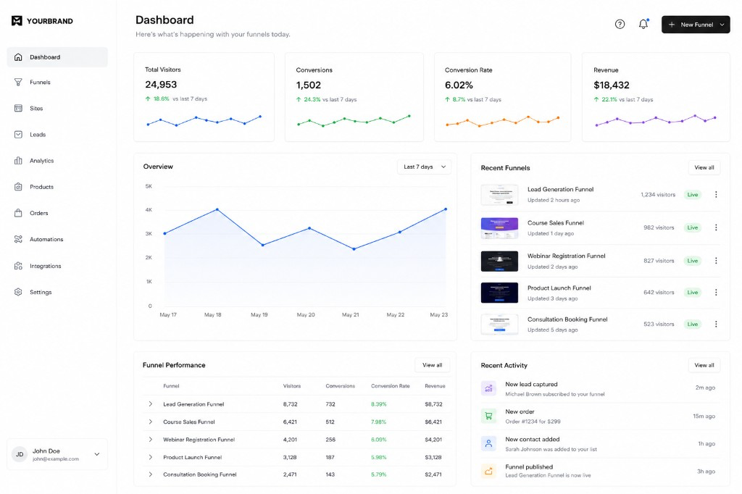Go to Funnels in the sidebar

(57, 83)
